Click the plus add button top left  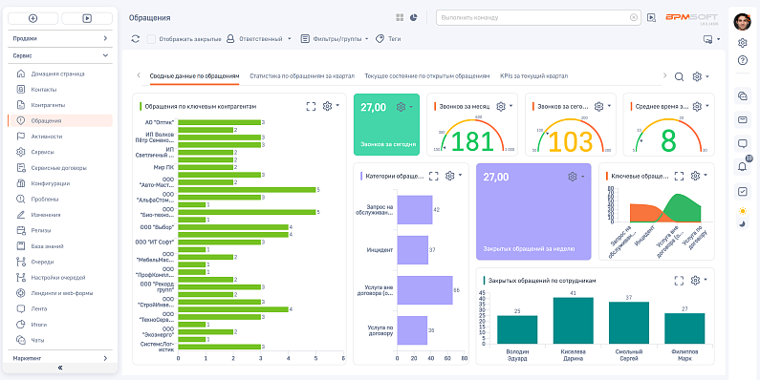coord(33,18)
